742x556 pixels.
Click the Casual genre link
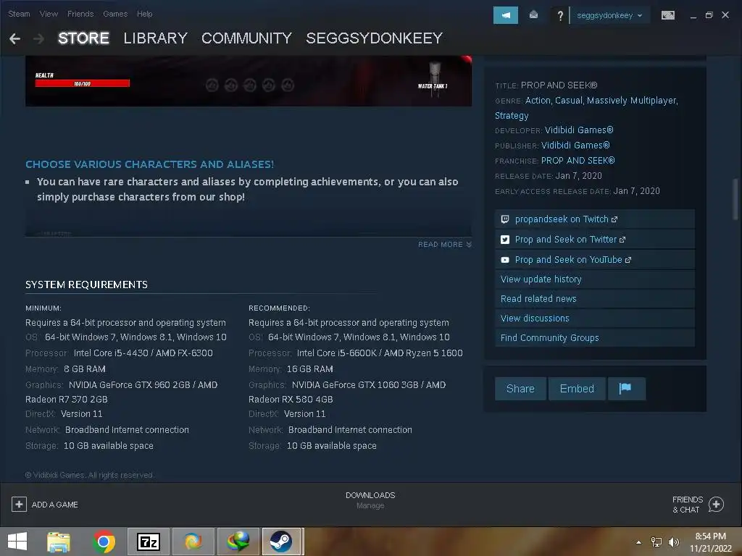[568, 100]
